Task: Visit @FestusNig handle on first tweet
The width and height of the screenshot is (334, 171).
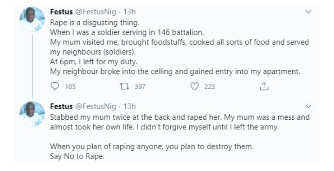Action: click(96, 12)
